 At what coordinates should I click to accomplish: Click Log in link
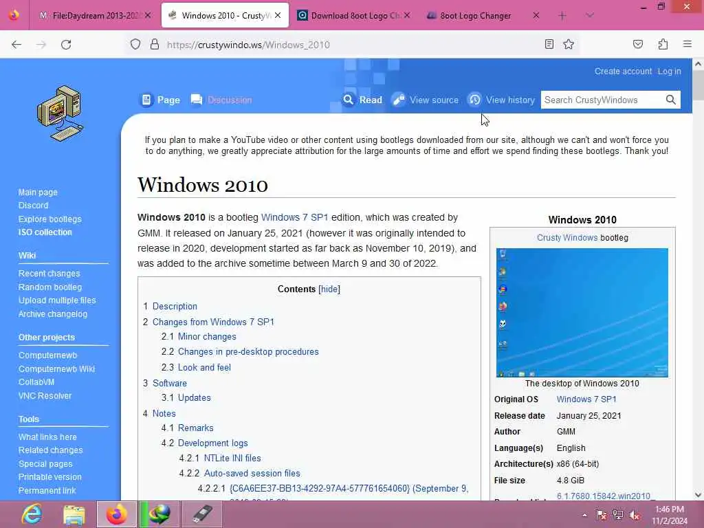pos(669,71)
